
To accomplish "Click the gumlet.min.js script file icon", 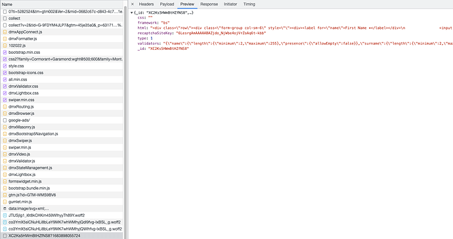I will tap(5, 202).
